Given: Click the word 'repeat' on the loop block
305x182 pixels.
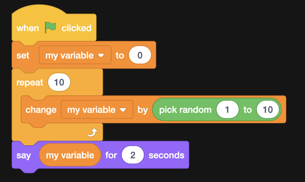Looking at the screenshot, I should click(30, 82).
